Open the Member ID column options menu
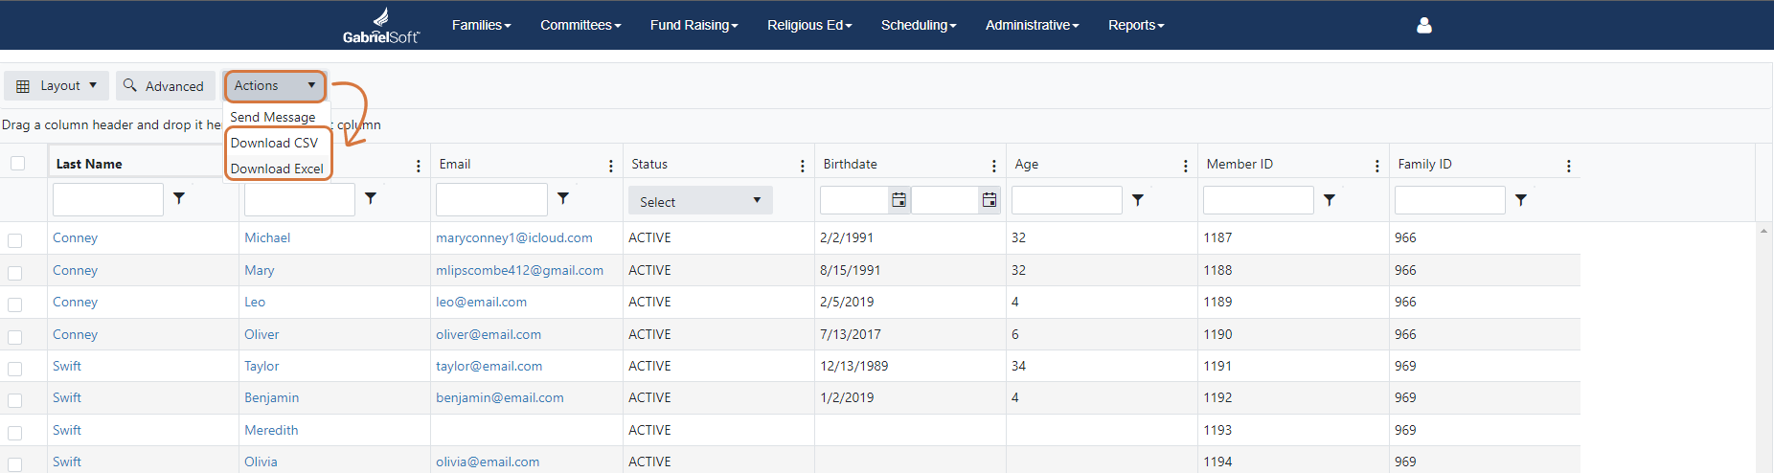This screenshot has height=473, width=1774. pyautogui.click(x=1377, y=166)
